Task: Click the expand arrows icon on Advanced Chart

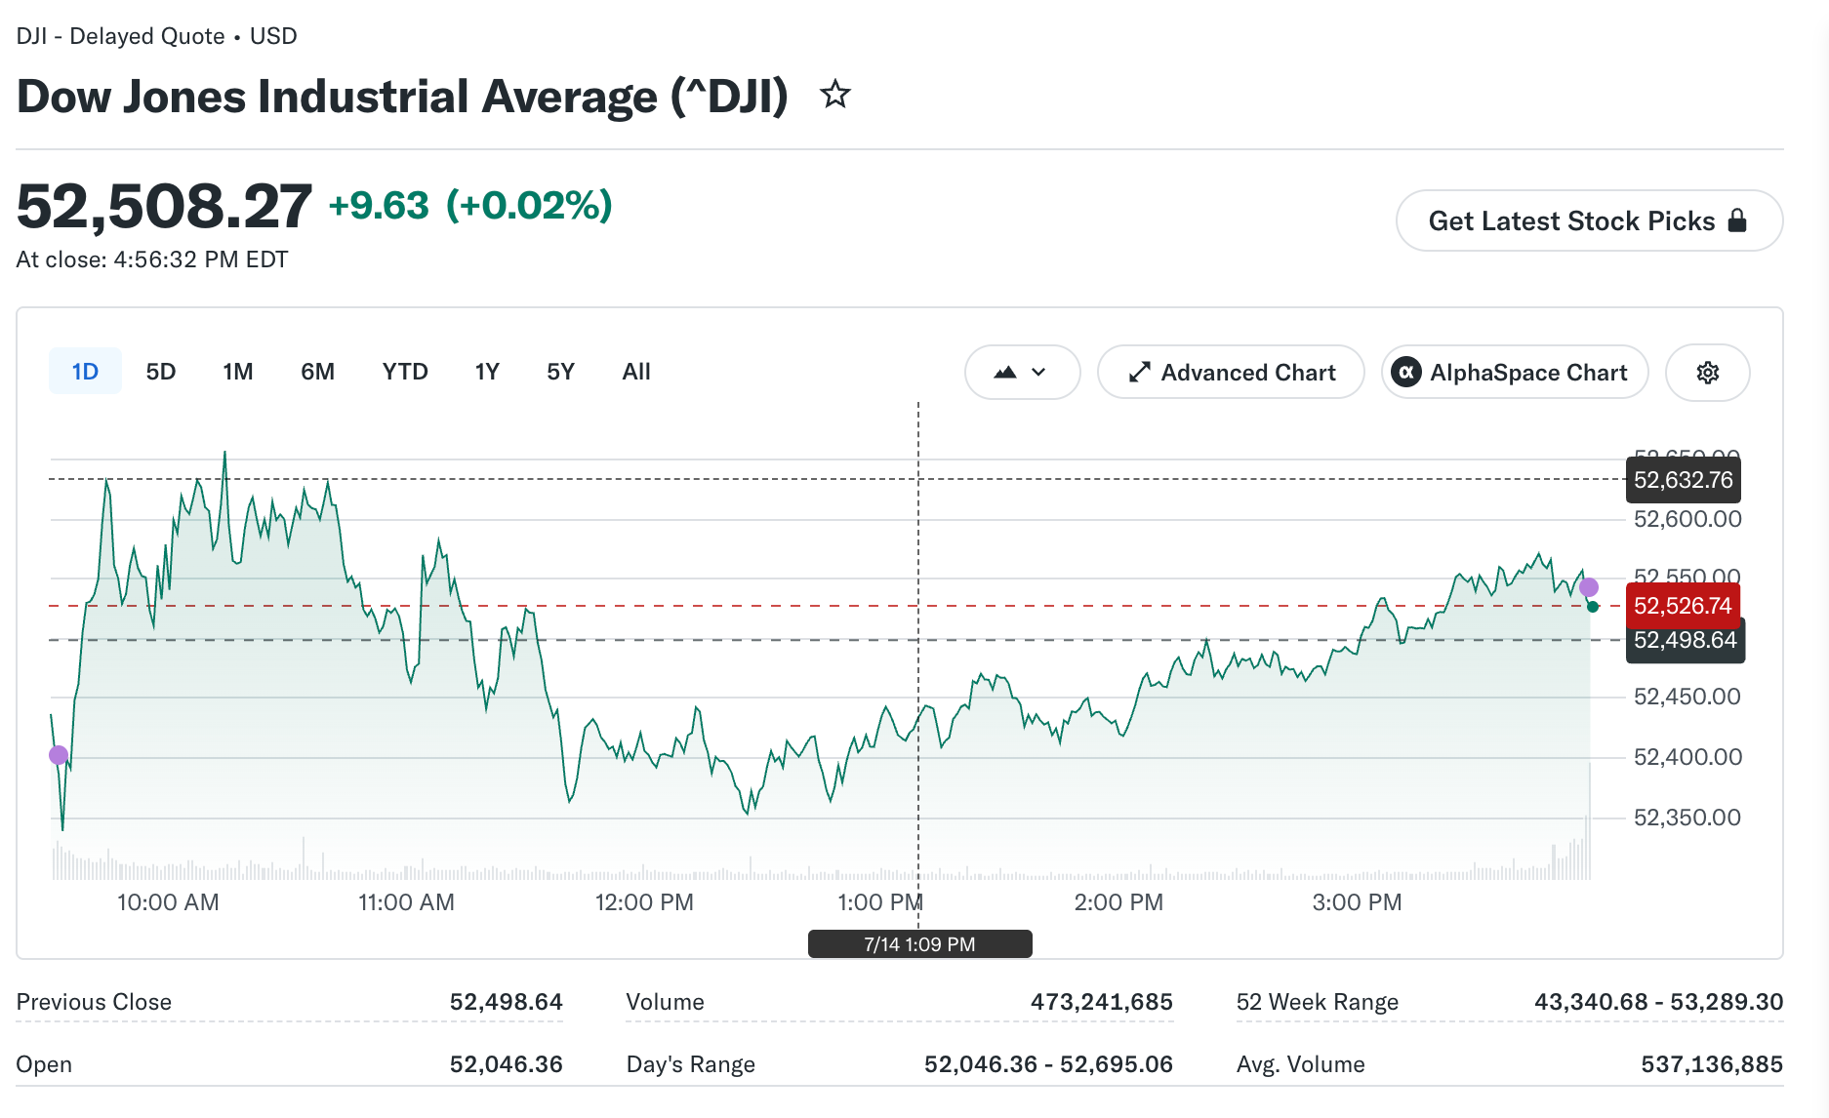Action: point(1139,373)
